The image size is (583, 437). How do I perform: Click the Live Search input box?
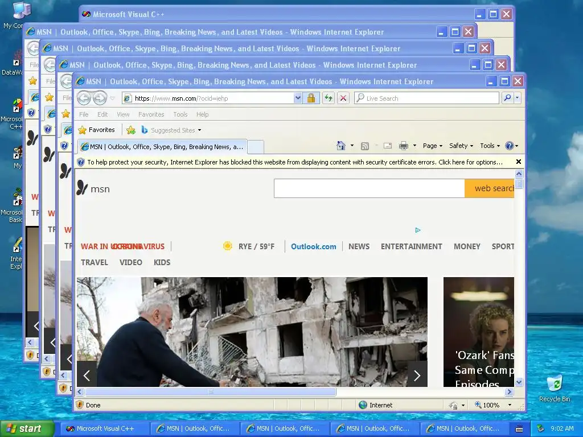[x=426, y=98]
